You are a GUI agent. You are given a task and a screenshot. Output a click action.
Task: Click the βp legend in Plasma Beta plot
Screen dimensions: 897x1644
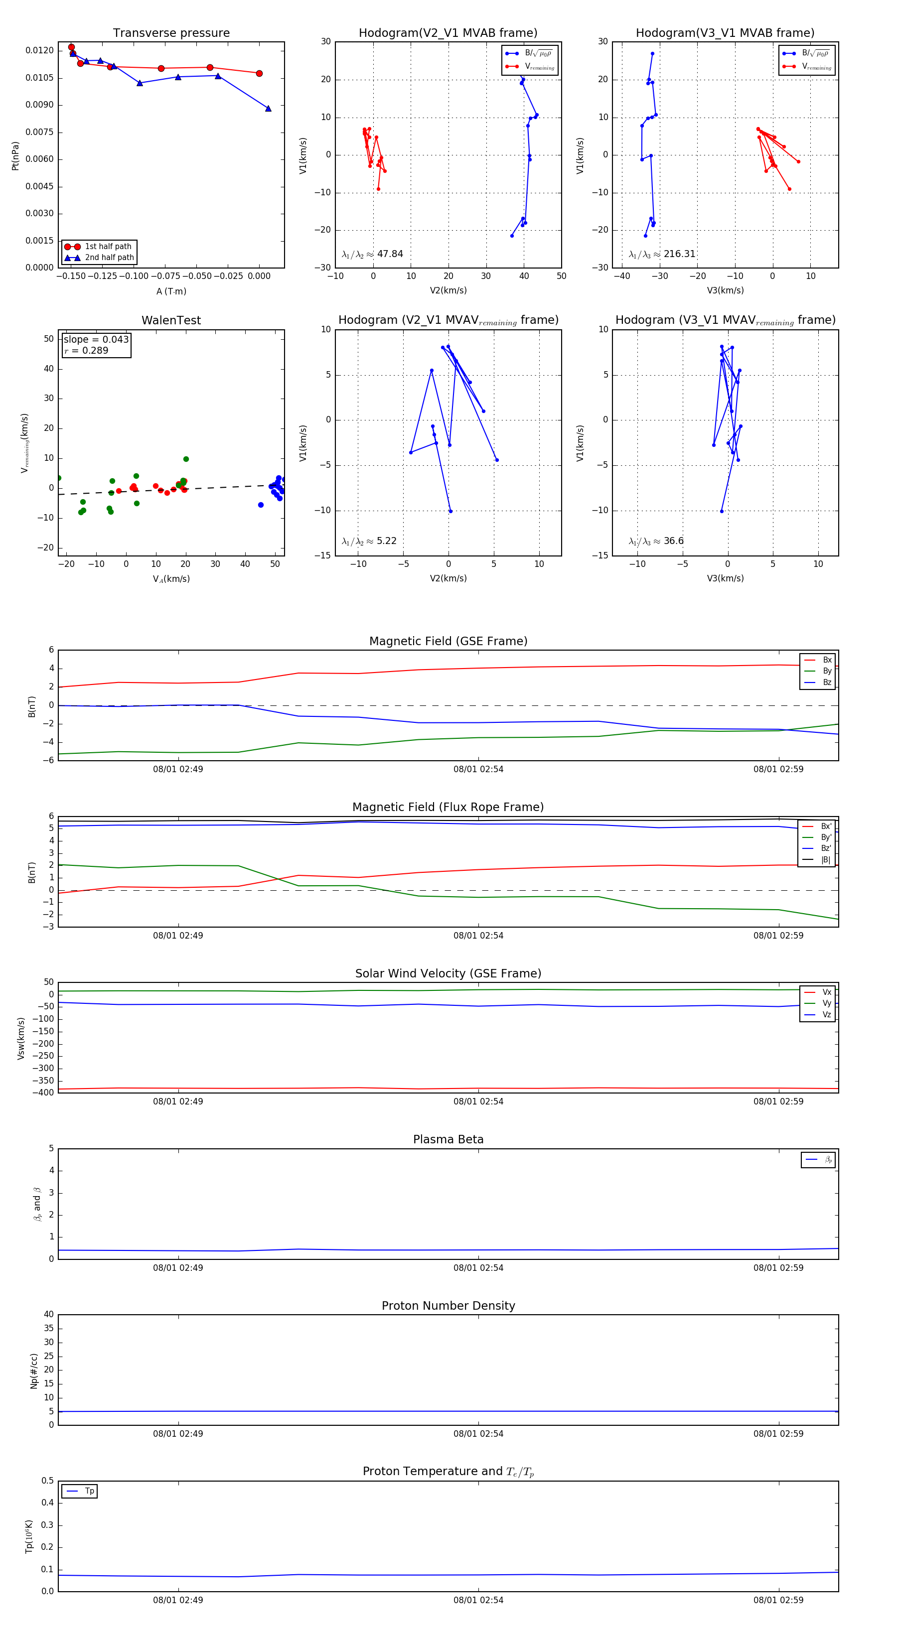(818, 1160)
